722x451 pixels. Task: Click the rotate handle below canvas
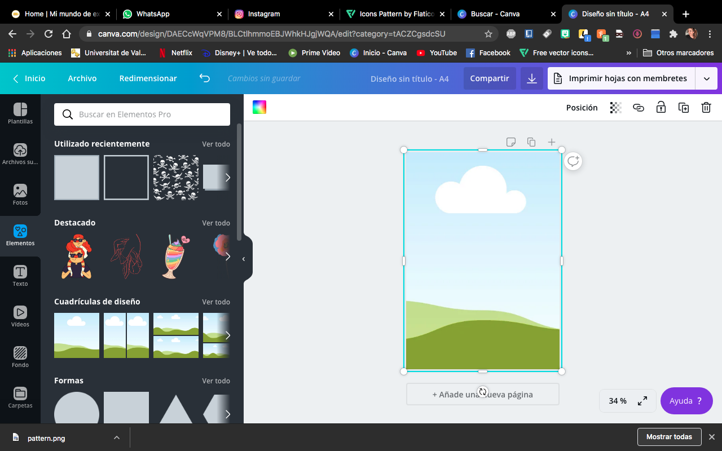point(482,392)
